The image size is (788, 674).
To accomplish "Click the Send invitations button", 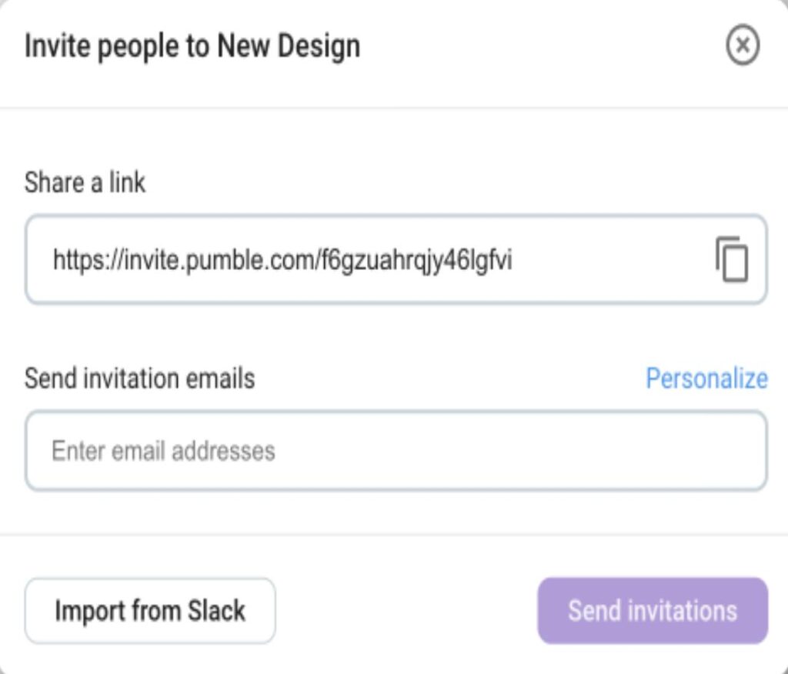I will coord(653,611).
